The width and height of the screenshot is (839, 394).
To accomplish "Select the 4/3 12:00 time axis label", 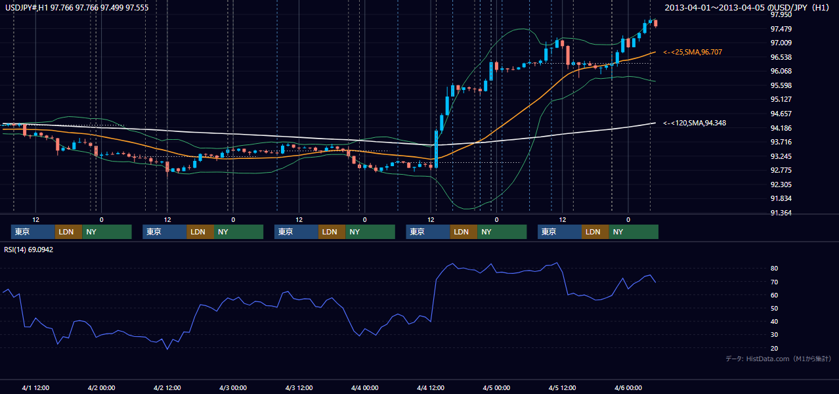I will click(x=299, y=387).
